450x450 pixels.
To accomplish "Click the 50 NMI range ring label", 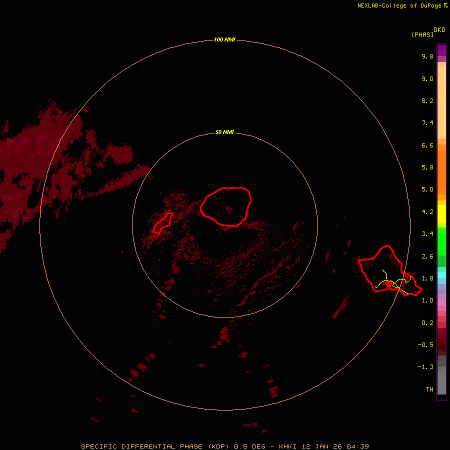I will [x=224, y=132].
